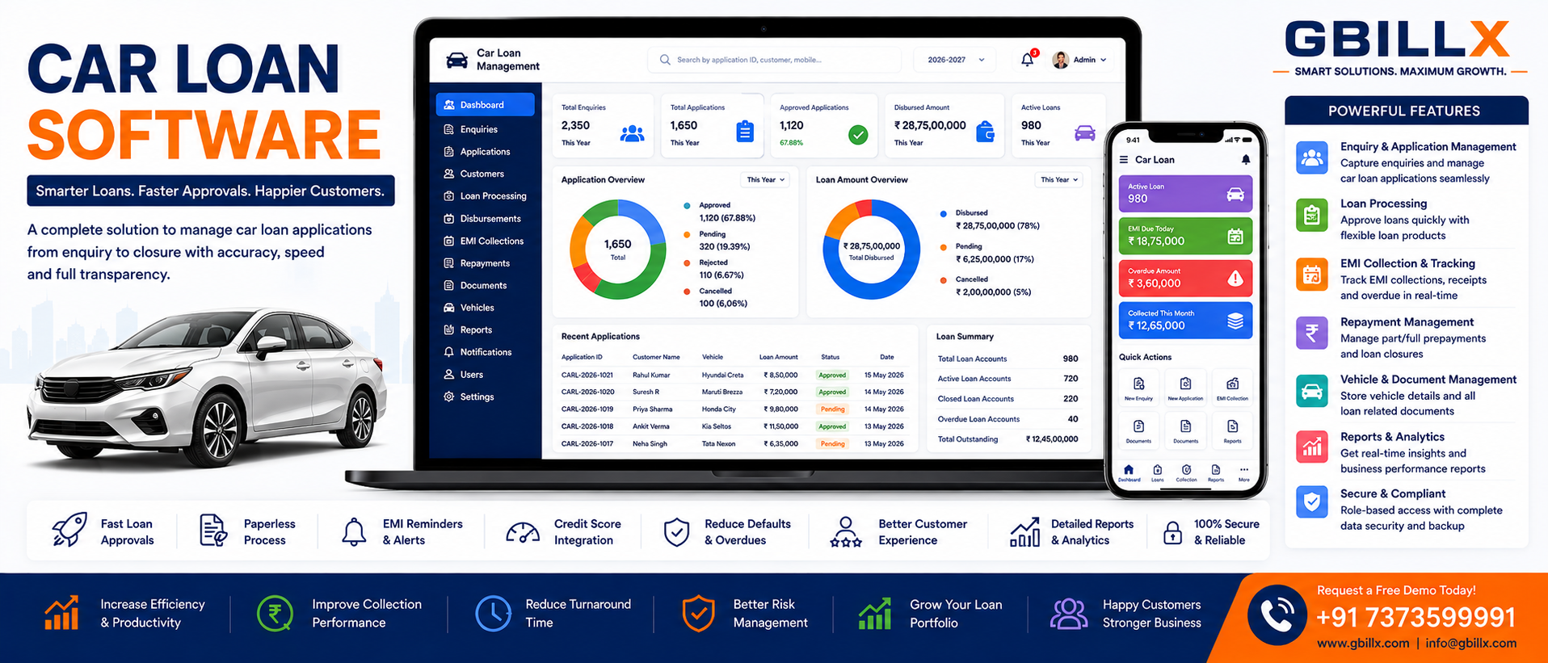Image resolution: width=1548 pixels, height=663 pixels.
Task: Expand the Admin account dropdown arrow
Action: (x=1104, y=60)
